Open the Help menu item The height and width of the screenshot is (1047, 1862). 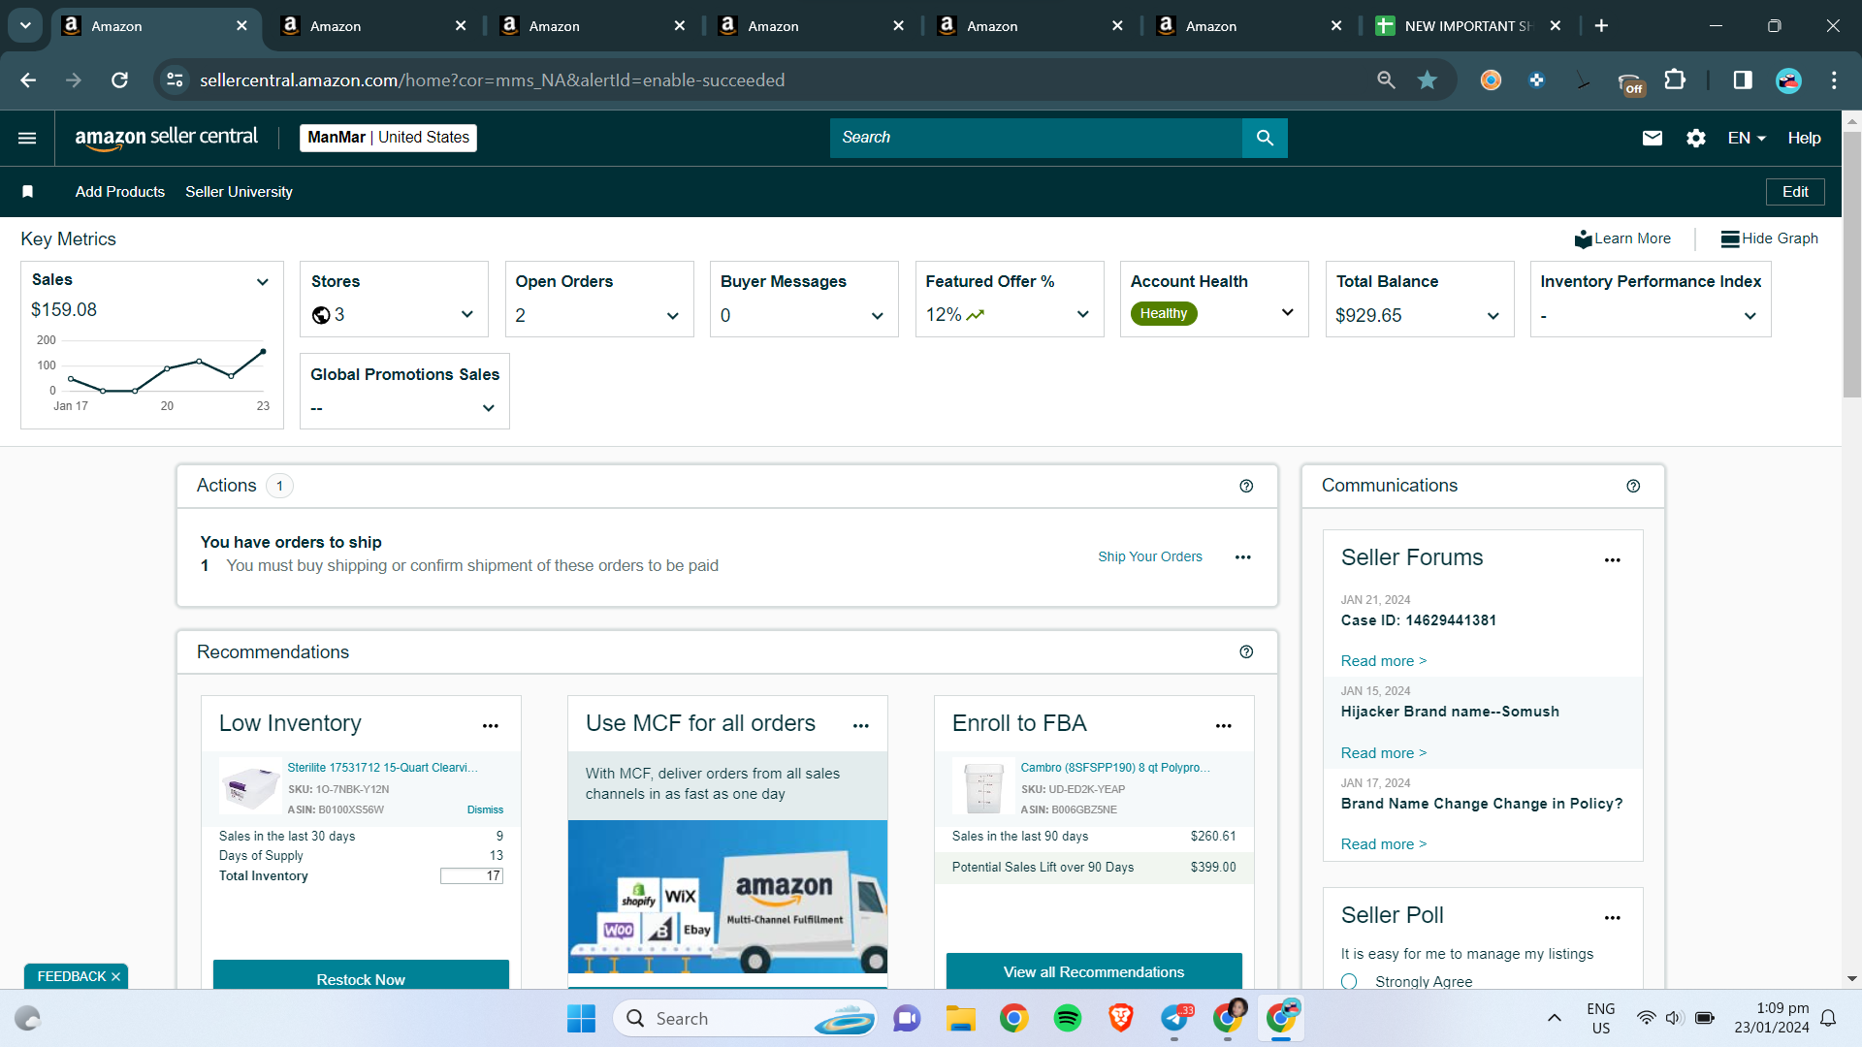1804,138
